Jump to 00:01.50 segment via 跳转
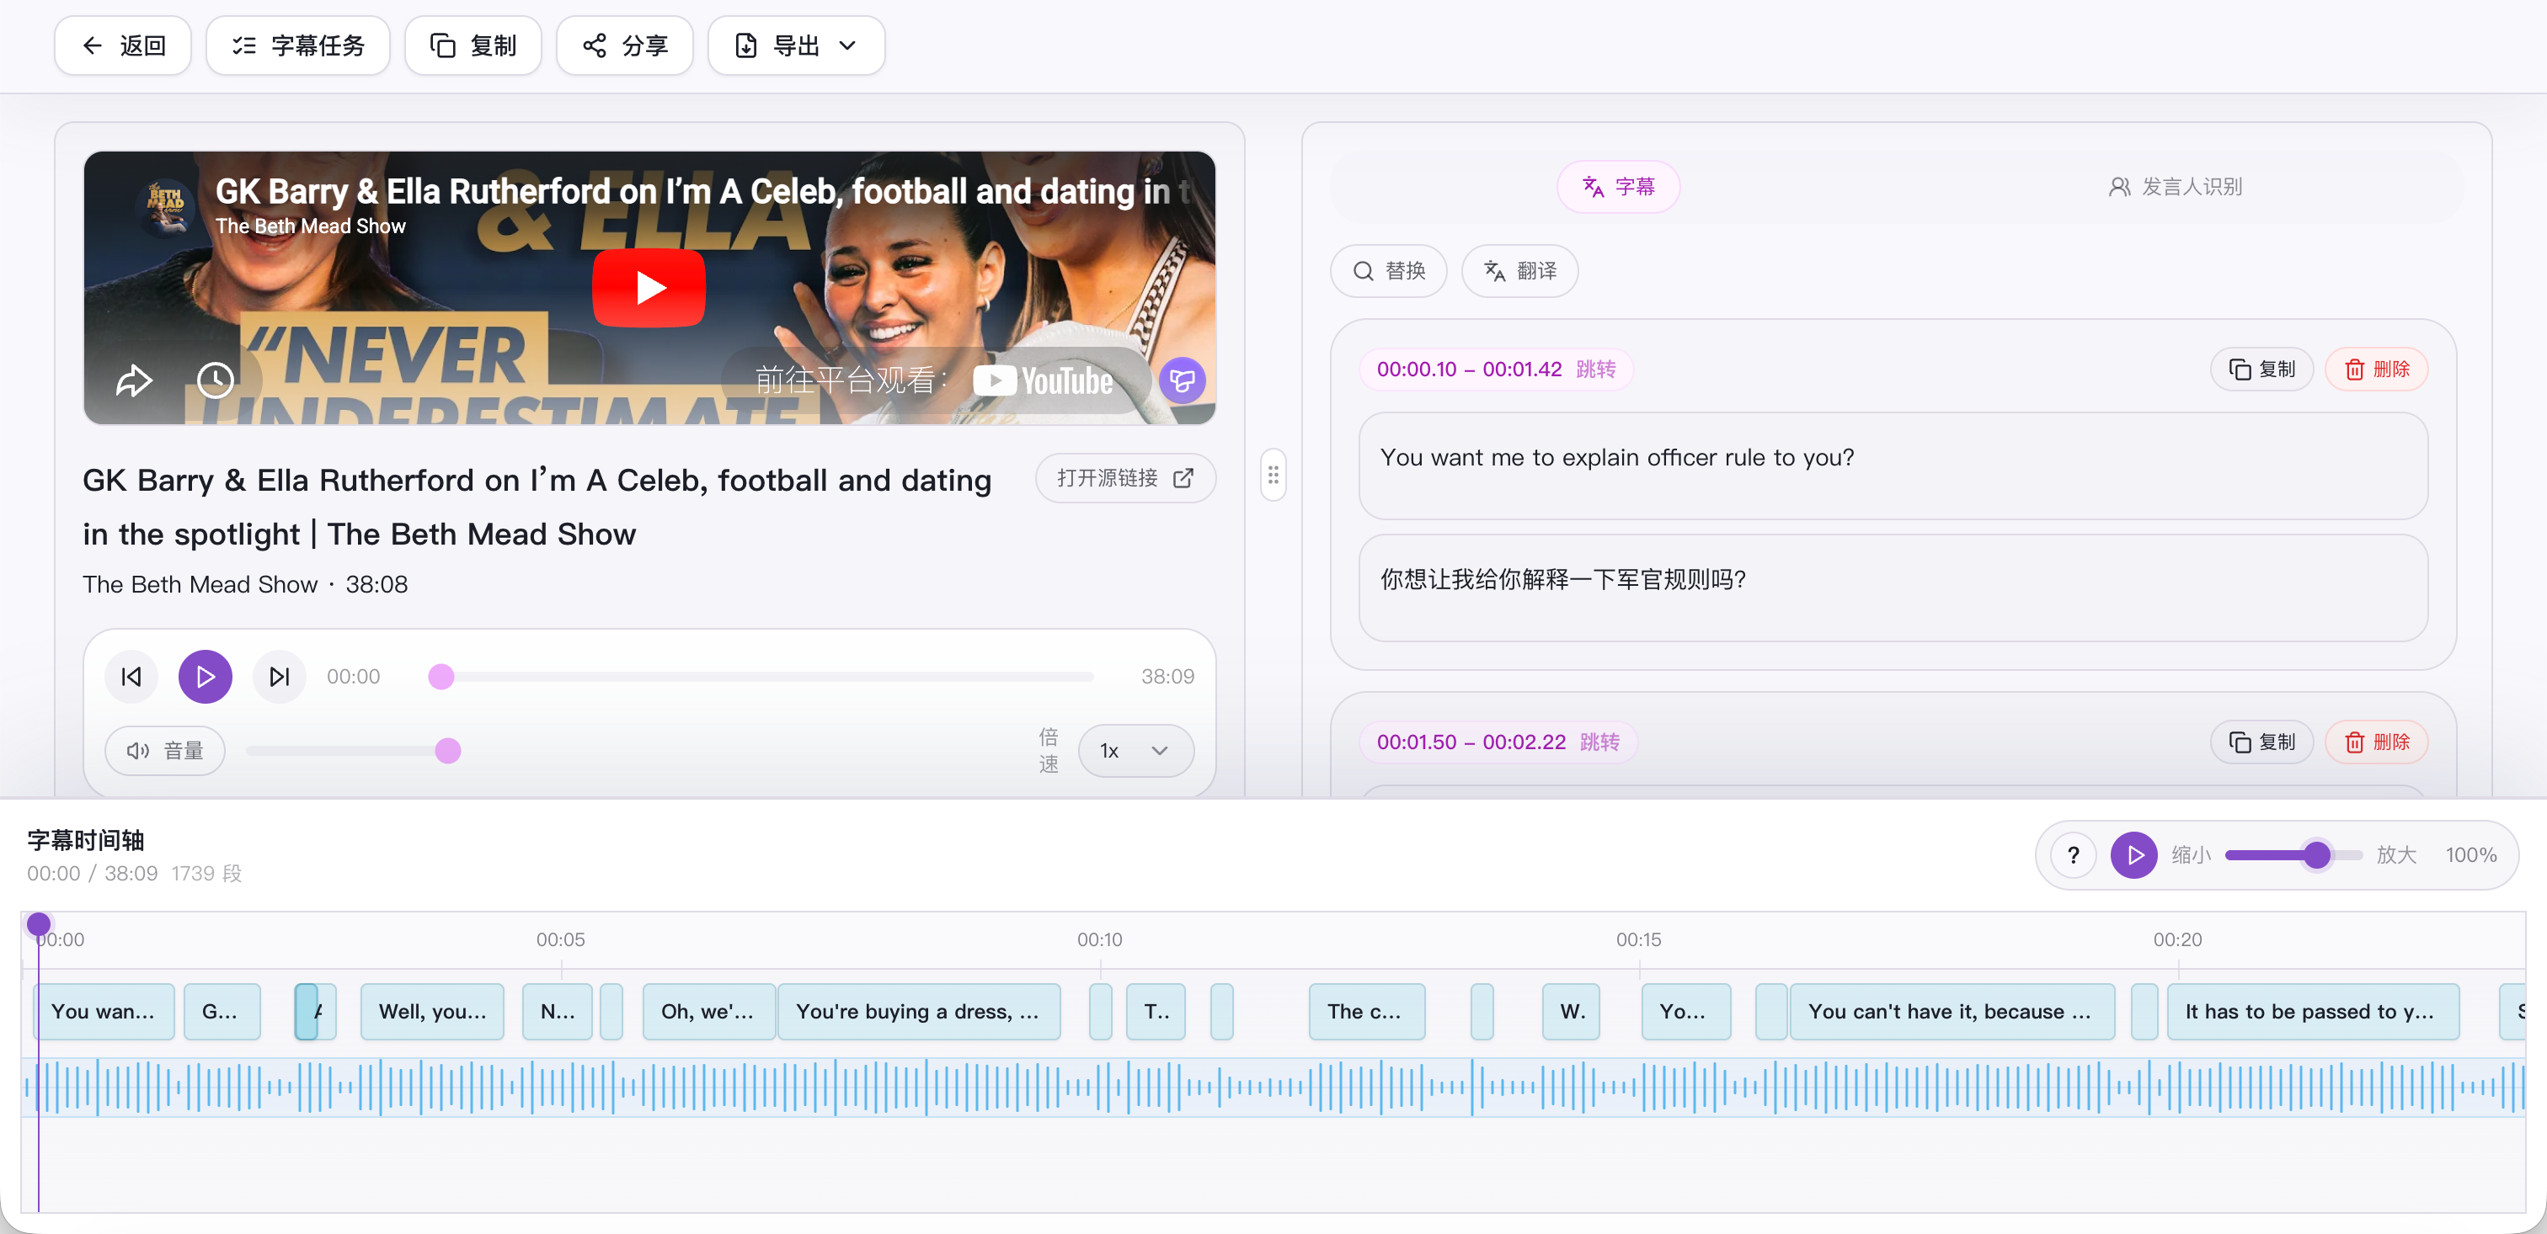Viewport: 2547px width, 1234px height. [x=1599, y=742]
